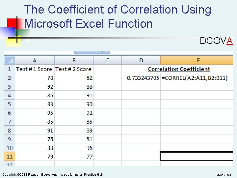Viewport: 237px width, 178px height.
Task: Select cell A3 containing 92
Action: tap(35, 87)
